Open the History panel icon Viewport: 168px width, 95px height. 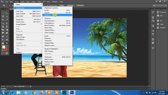click(x=153, y=12)
